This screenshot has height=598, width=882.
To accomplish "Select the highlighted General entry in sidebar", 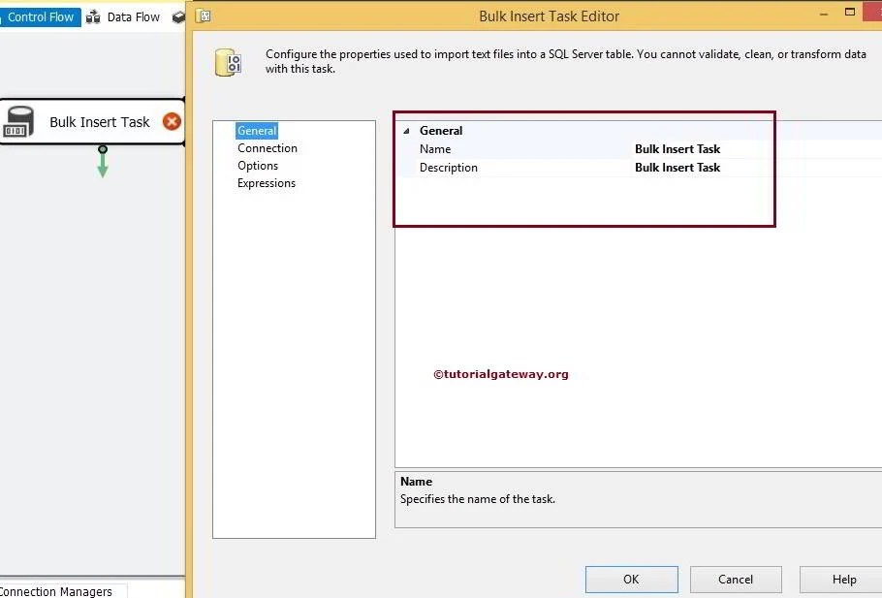I will [x=256, y=130].
